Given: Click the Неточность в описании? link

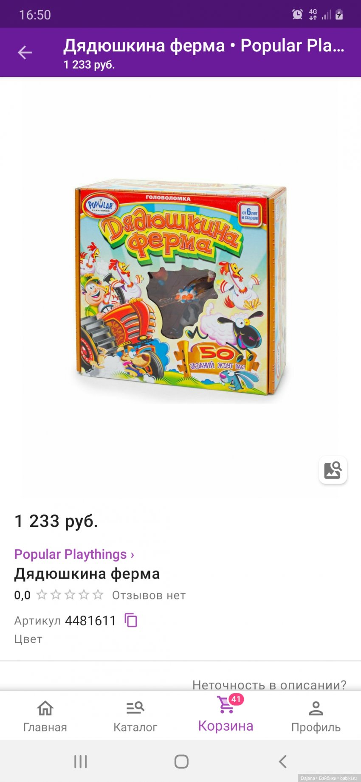Looking at the screenshot, I should (x=269, y=685).
